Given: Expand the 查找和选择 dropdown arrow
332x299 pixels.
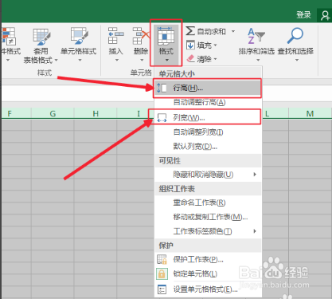Looking at the screenshot, I should coord(297,60).
